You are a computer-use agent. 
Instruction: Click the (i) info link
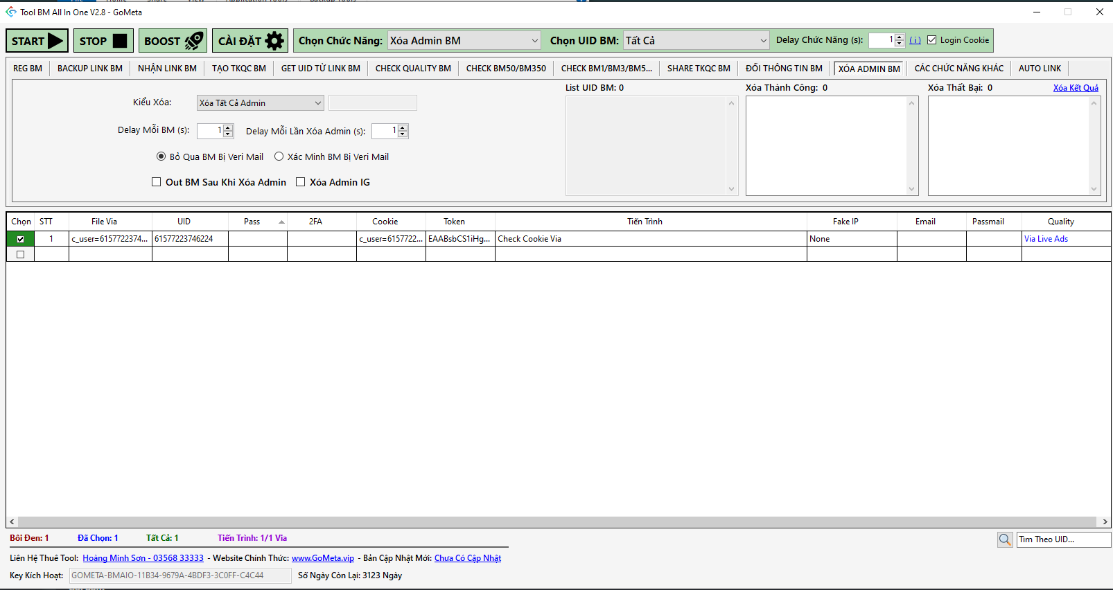(915, 40)
